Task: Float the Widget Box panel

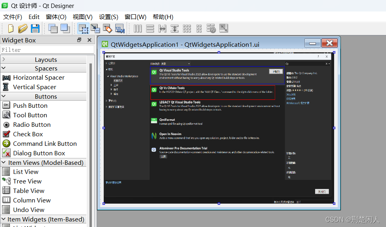Action: click(79, 40)
